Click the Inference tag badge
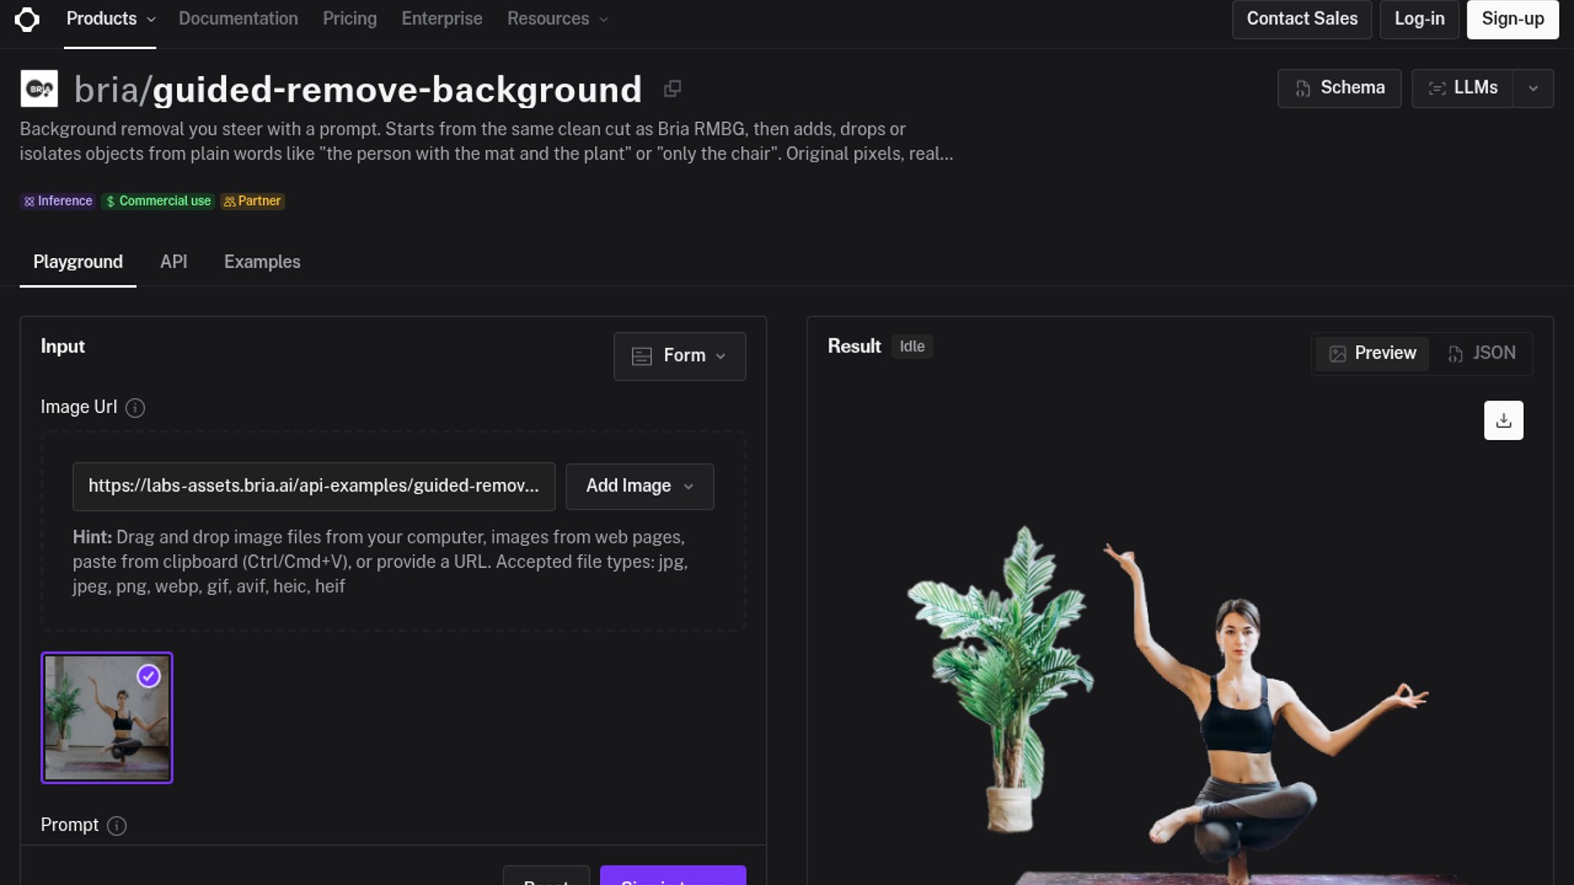1574x885 pixels. click(58, 201)
